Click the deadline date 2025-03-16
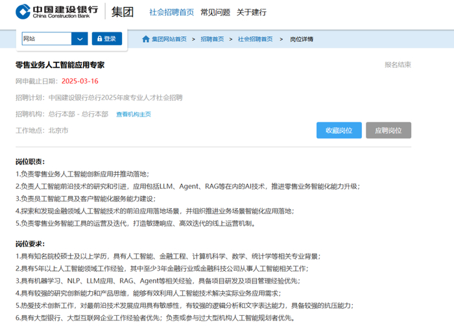 (80, 81)
